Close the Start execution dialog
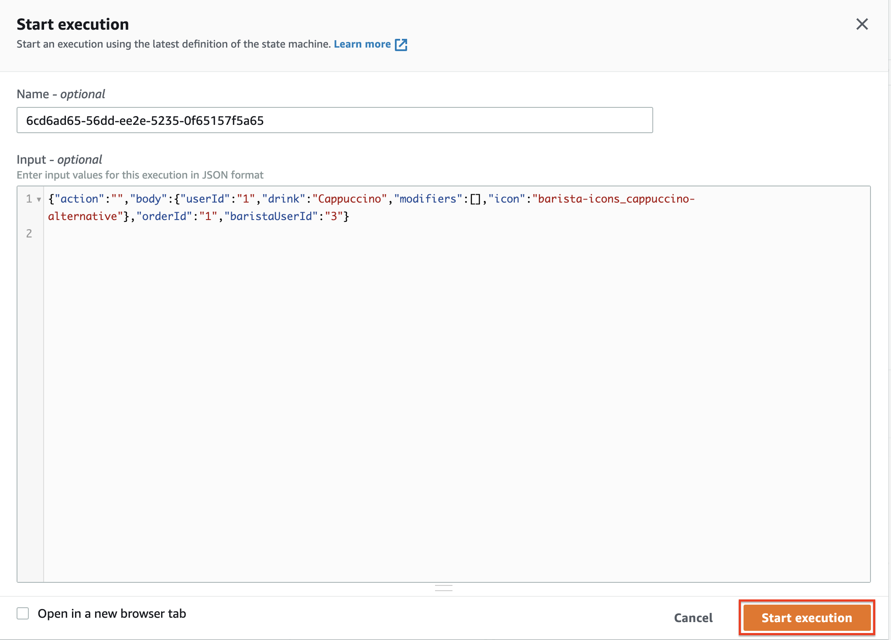The image size is (891, 640). tap(862, 24)
